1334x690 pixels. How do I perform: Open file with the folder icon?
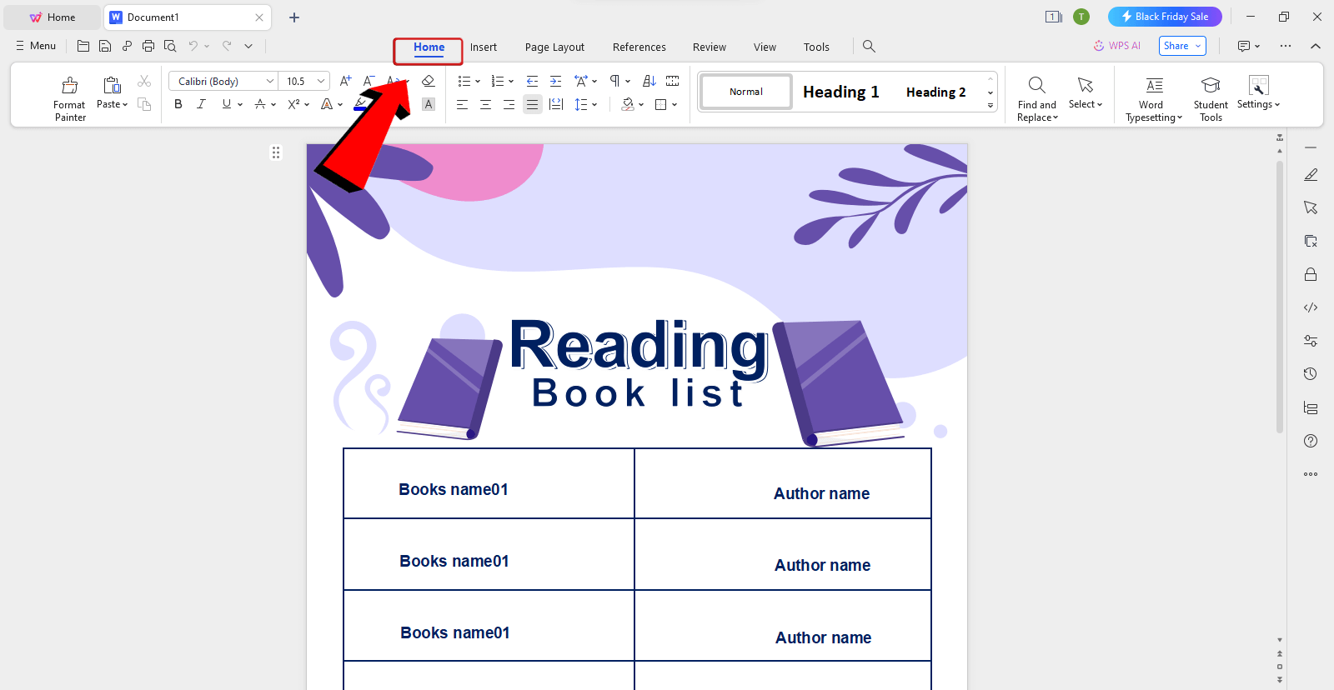[x=83, y=46]
